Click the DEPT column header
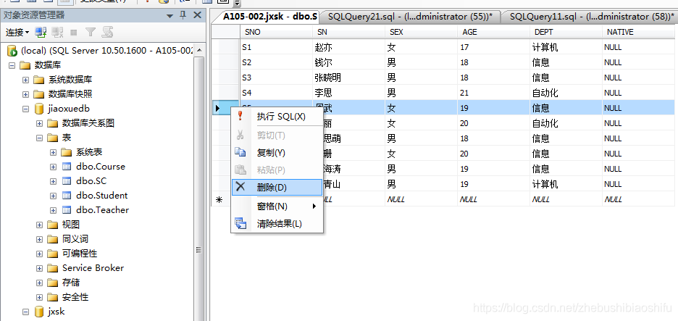The height and width of the screenshot is (321, 678). tap(566, 32)
